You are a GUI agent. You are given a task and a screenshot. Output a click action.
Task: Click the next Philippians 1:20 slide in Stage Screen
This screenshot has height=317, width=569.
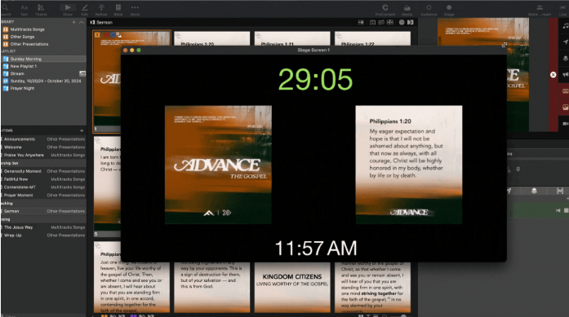pos(409,165)
